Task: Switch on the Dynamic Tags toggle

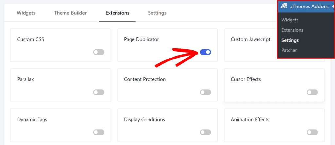Action: pyautogui.click(x=98, y=132)
